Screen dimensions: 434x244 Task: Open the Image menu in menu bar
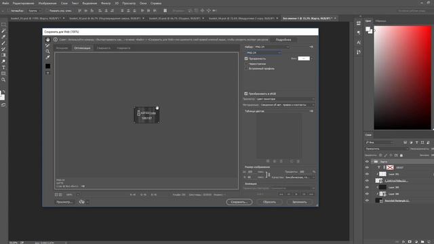coord(47,3)
